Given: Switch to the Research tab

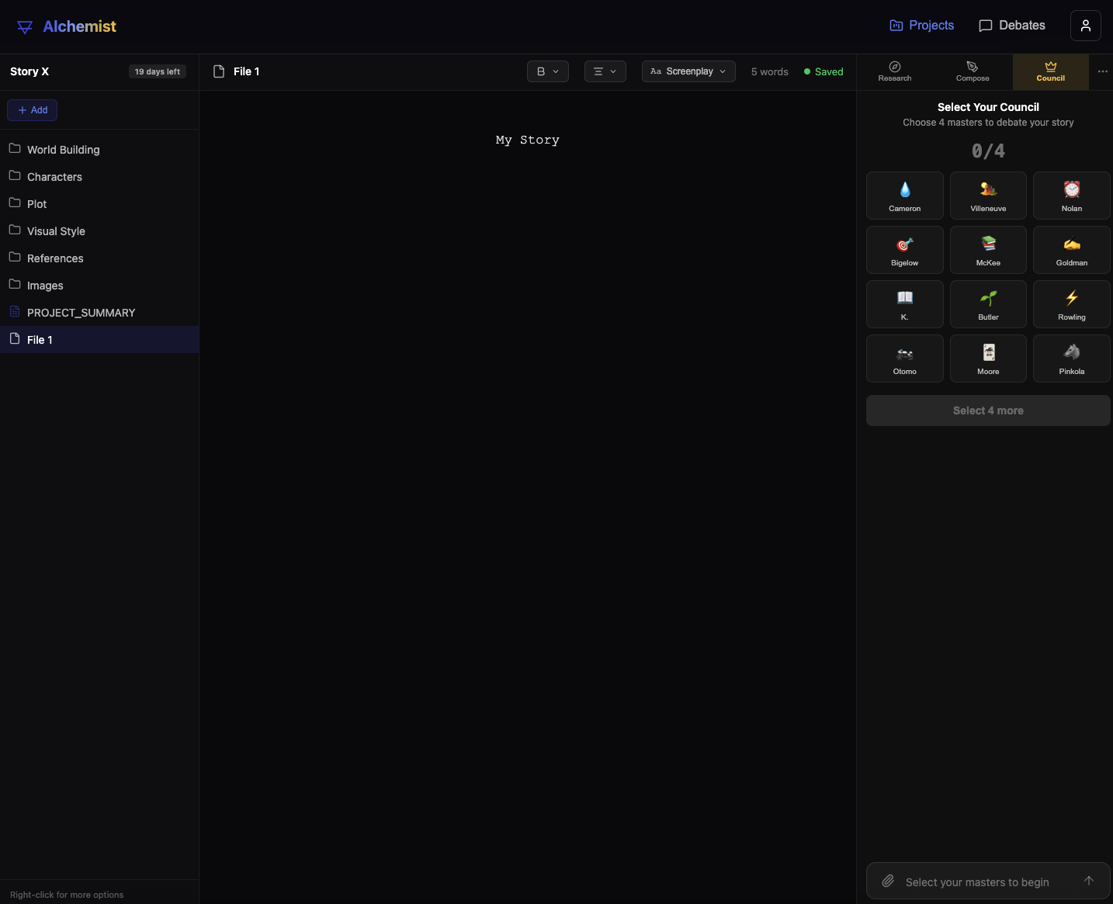Looking at the screenshot, I should [895, 71].
